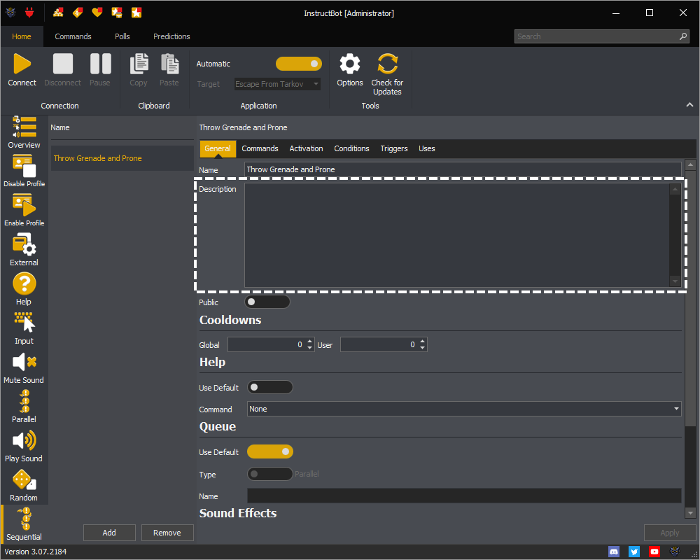
Task: Collapse the ribbon with chevron
Action: pos(689,105)
